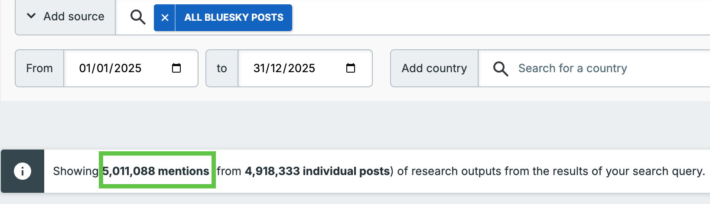Select the ALL BLUESKY POSTS chip label

pyautogui.click(x=234, y=18)
